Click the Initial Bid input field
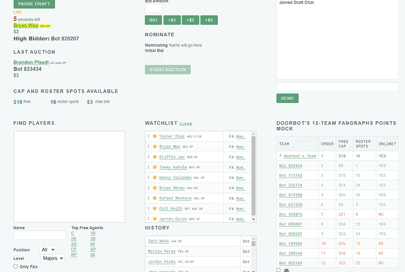Viewport: 405px width, 272px height. click(x=154, y=58)
